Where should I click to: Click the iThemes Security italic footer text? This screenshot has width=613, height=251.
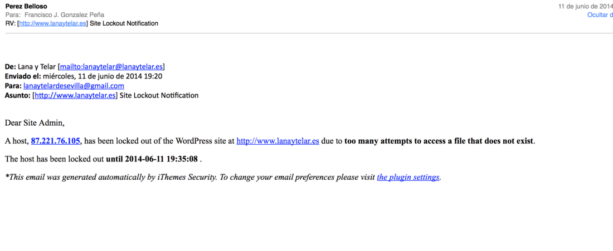point(187,177)
